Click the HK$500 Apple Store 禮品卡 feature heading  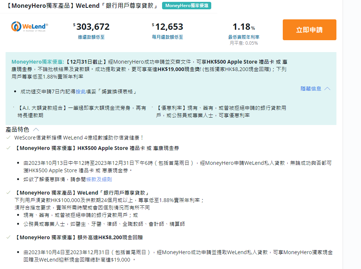[97, 148]
